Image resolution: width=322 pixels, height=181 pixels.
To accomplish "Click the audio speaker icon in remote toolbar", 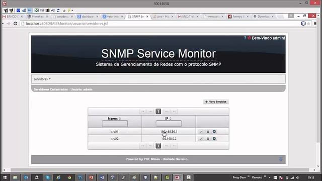I will click(24, 10).
